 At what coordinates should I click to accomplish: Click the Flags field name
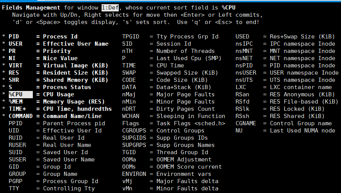pos(131,123)
